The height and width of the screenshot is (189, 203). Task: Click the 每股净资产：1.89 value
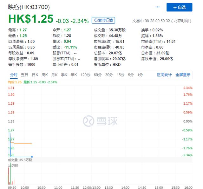coord(23,59)
